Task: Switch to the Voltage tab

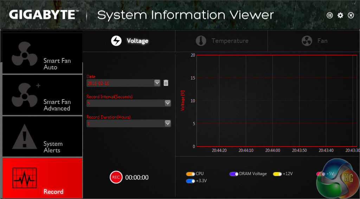Action: coord(129,41)
